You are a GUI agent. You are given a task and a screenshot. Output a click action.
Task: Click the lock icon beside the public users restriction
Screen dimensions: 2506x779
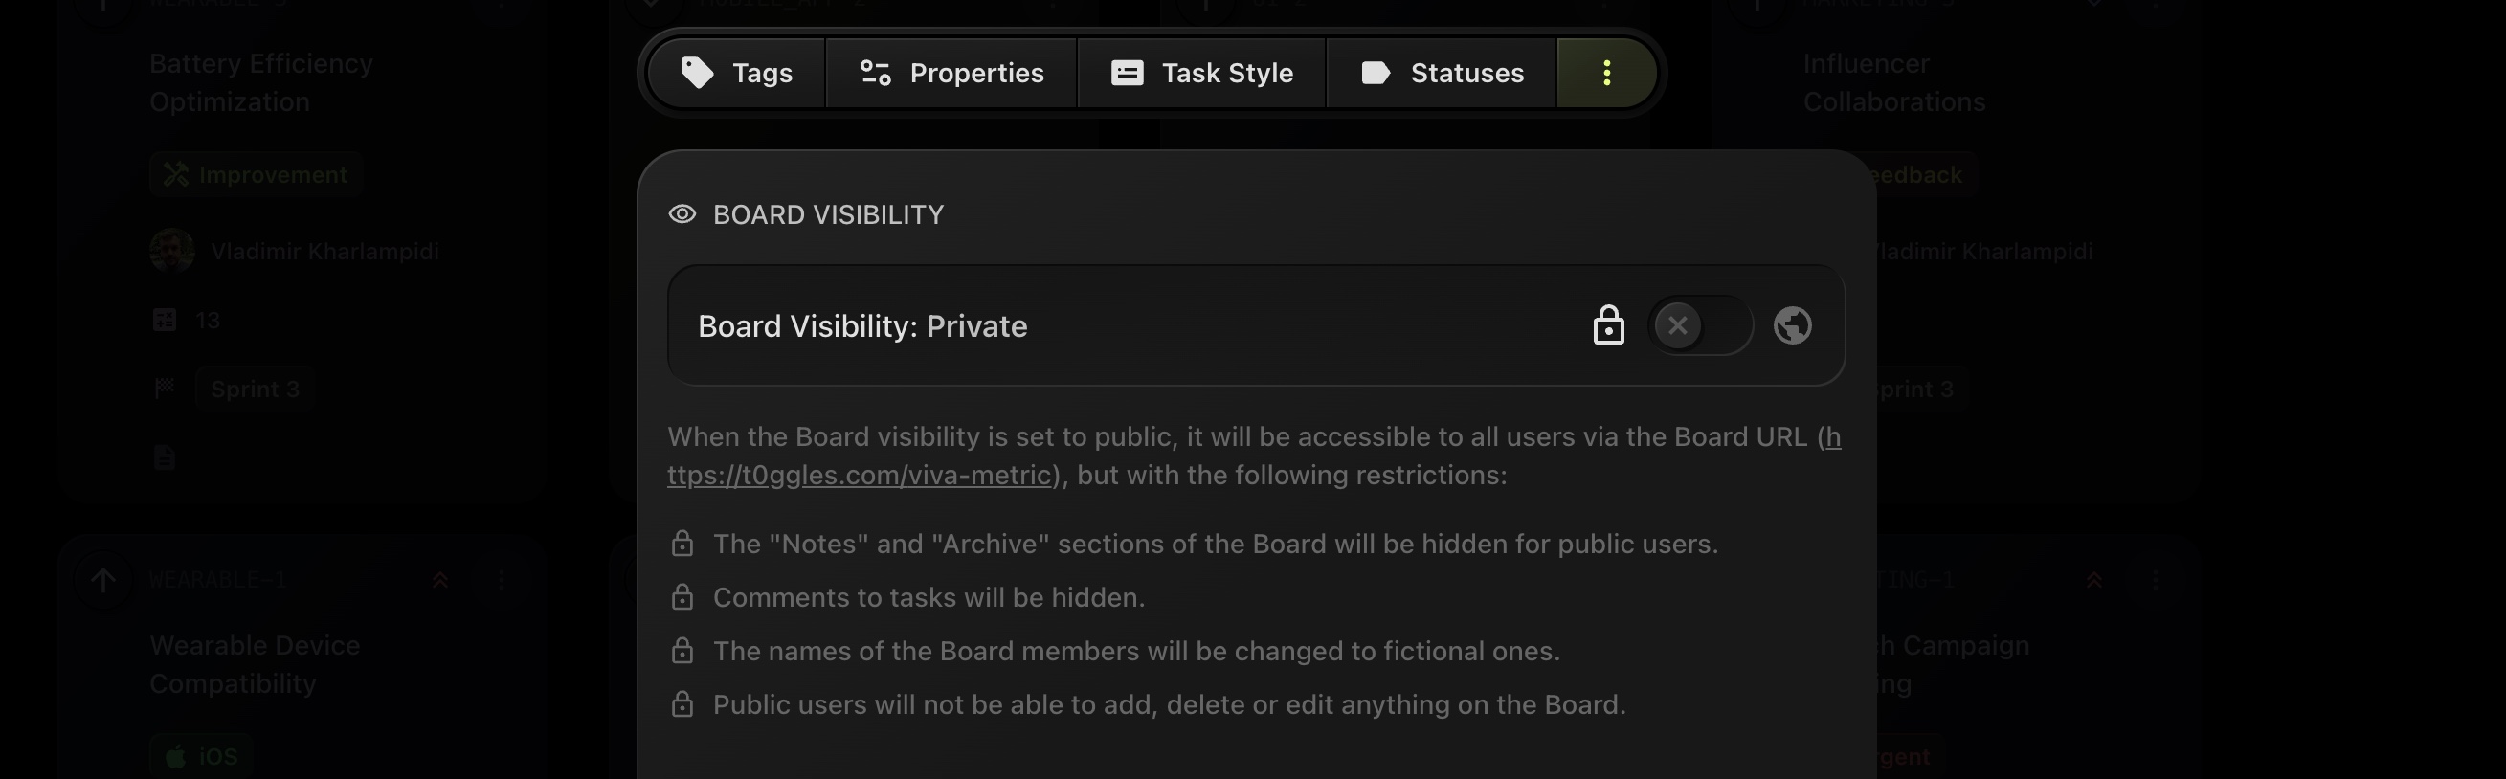(x=682, y=704)
